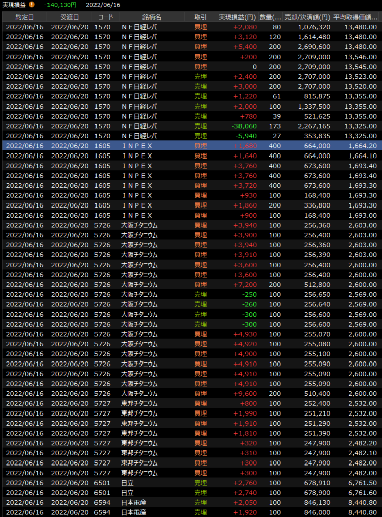Select NF日経レバ row with -38,060 loss
Image resolution: width=382 pixels, height=517 pixels.
pos(191,126)
